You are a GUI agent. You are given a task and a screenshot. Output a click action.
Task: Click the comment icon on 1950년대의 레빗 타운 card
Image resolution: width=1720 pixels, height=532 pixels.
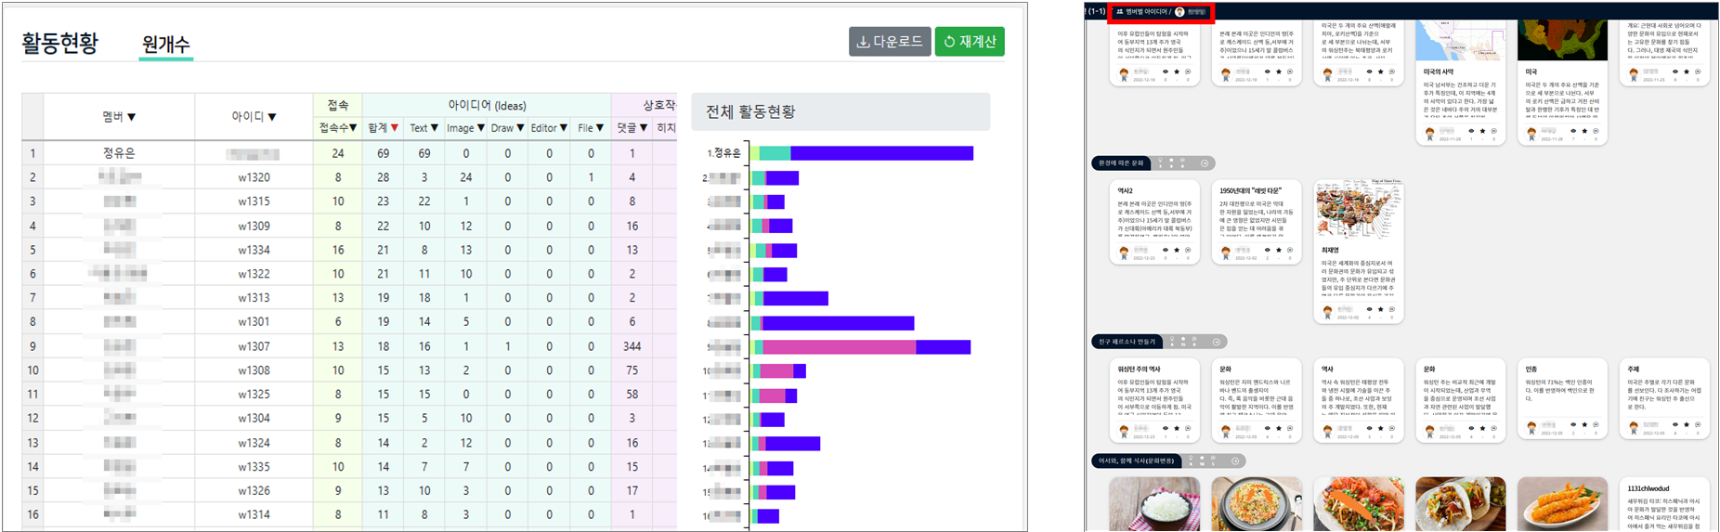tap(1289, 250)
